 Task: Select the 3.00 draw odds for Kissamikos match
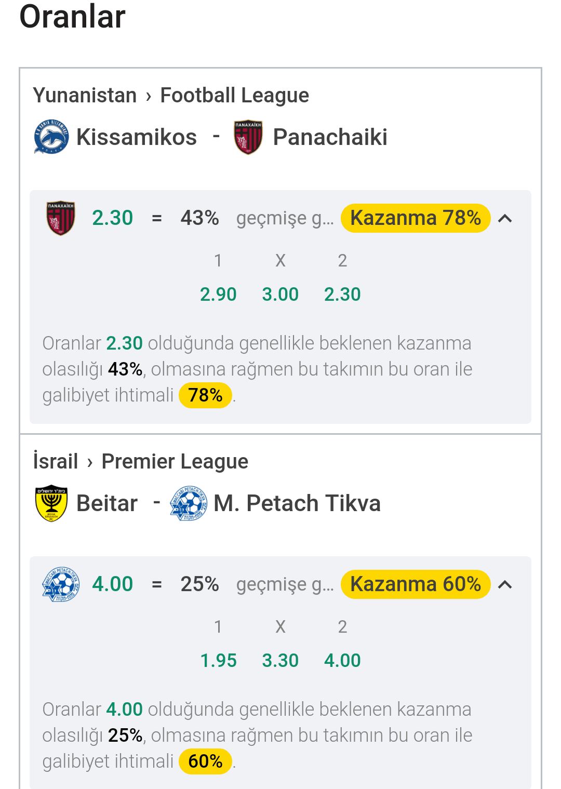tap(280, 295)
